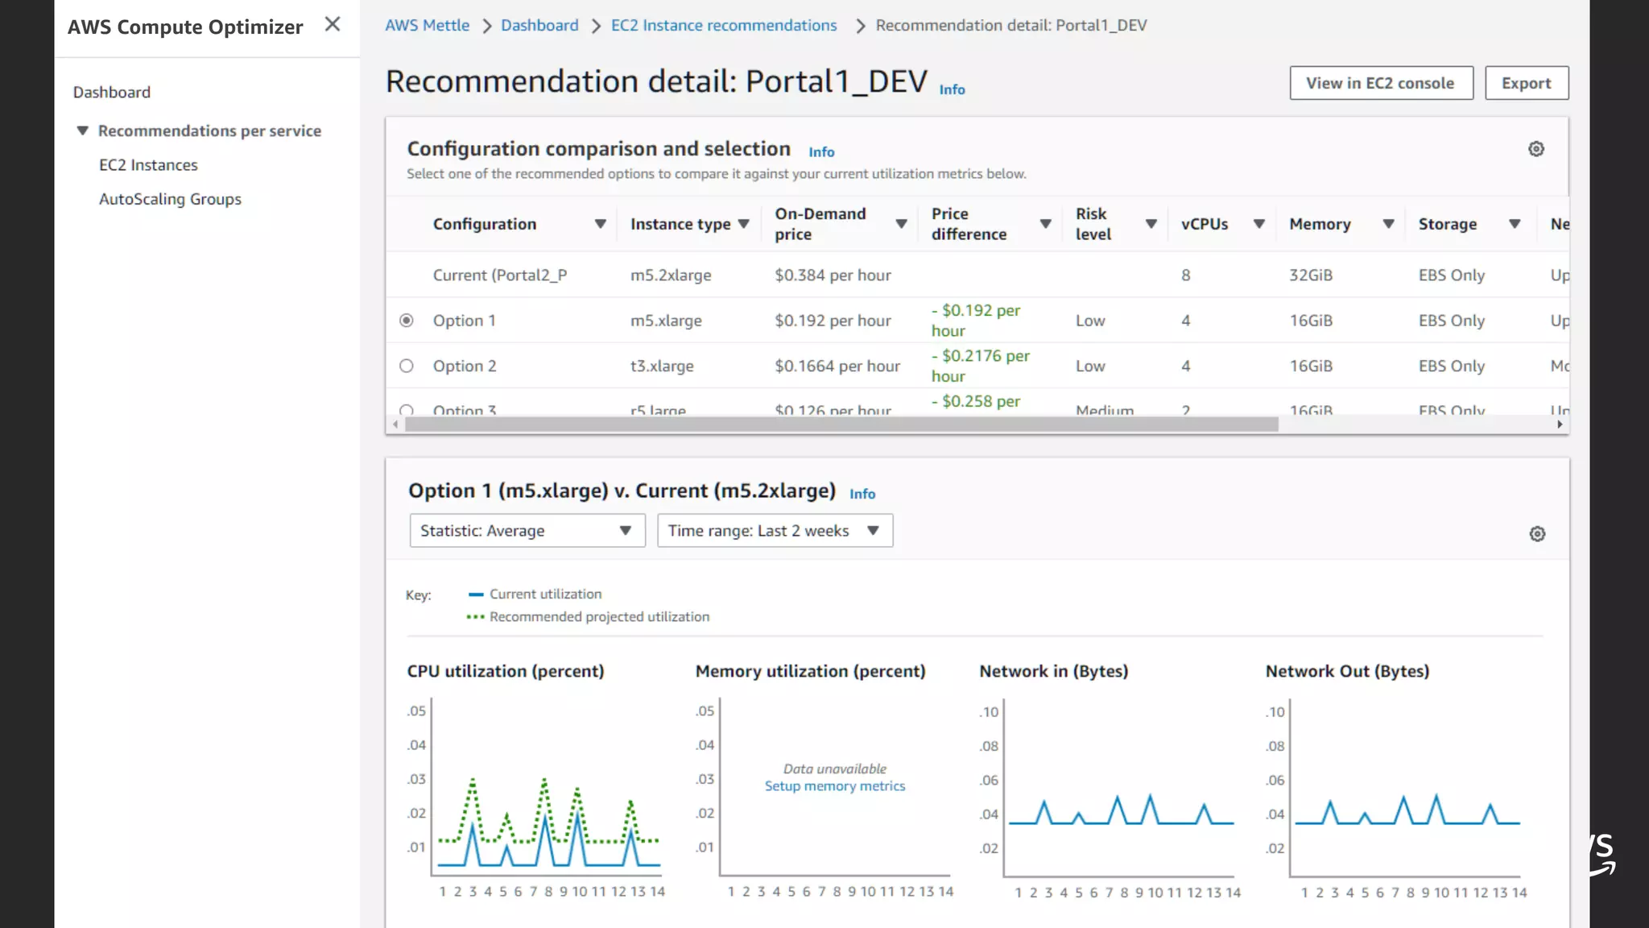Click the t3.xlarge instance type cell
The image size is (1649, 928).
(x=662, y=366)
